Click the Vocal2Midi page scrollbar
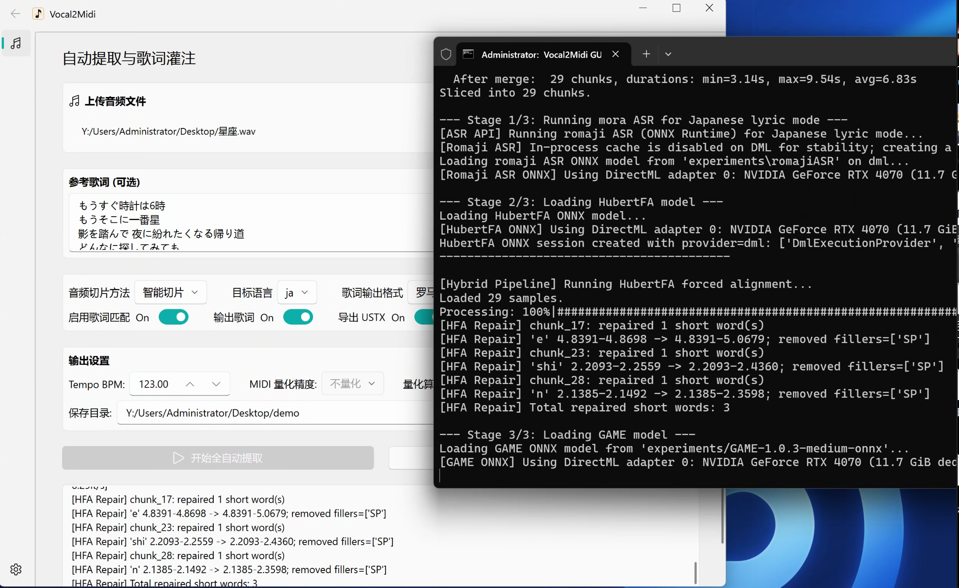959x588 pixels. [x=722, y=515]
